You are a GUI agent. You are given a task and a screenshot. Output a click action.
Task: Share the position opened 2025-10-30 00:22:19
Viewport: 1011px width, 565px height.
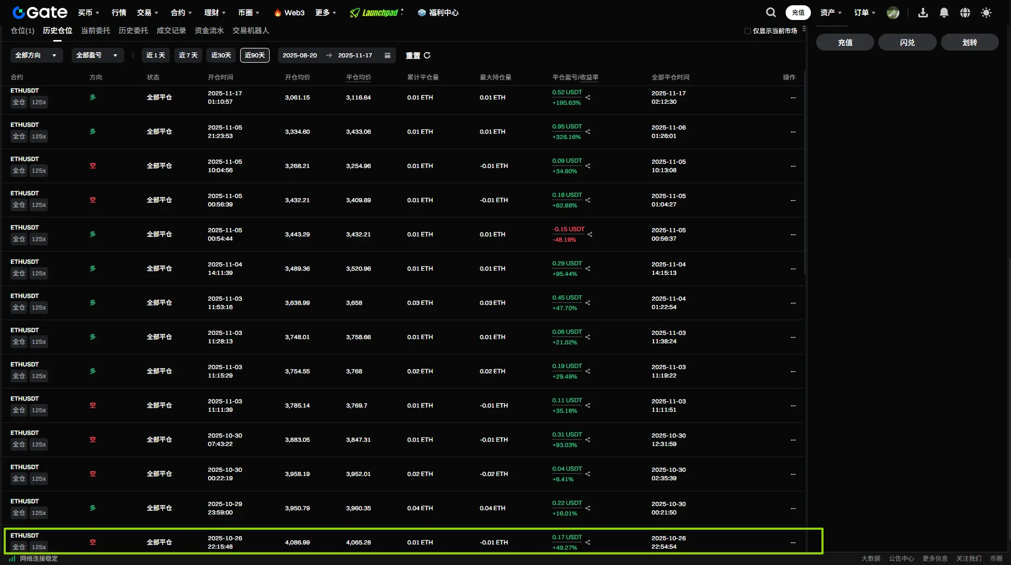click(588, 474)
